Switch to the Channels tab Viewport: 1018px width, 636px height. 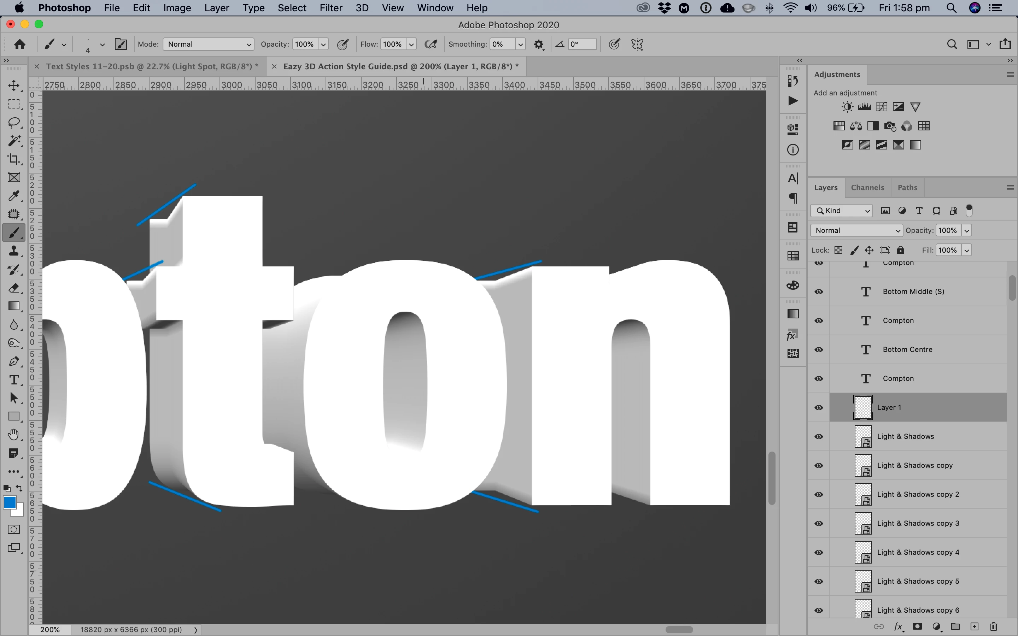(867, 188)
